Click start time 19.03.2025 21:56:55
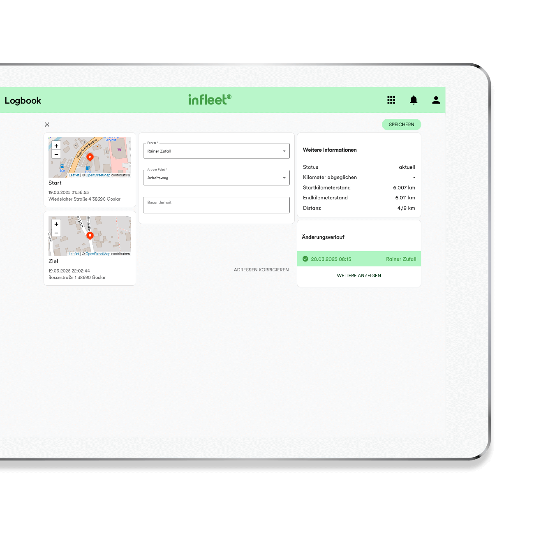Viewport: 548px width, 548px height. click(x=69, y=192)
